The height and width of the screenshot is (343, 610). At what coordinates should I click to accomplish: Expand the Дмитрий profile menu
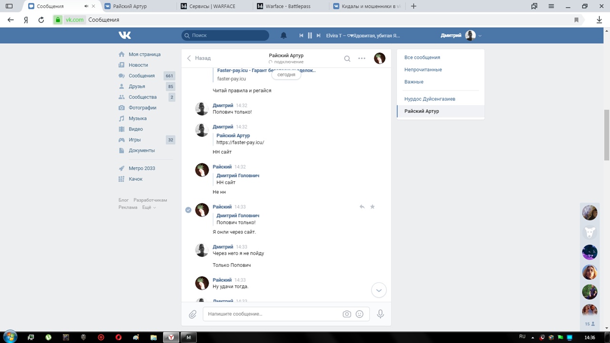[461, 36]
